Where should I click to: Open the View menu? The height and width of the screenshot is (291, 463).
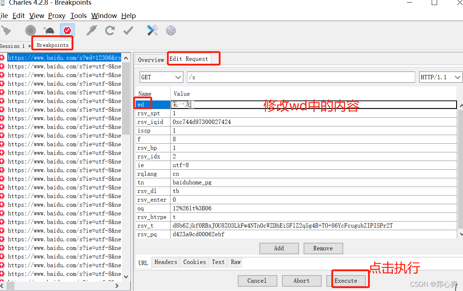[x=37, y=15]
